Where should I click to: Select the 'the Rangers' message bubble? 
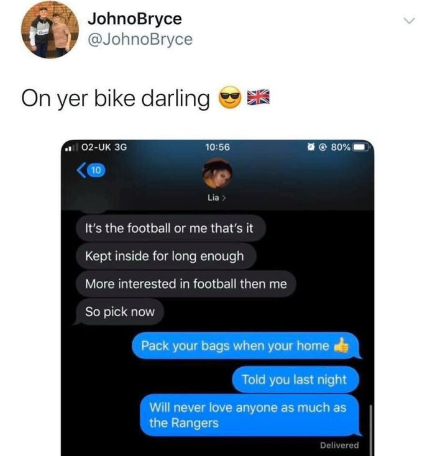pos(250,415)
